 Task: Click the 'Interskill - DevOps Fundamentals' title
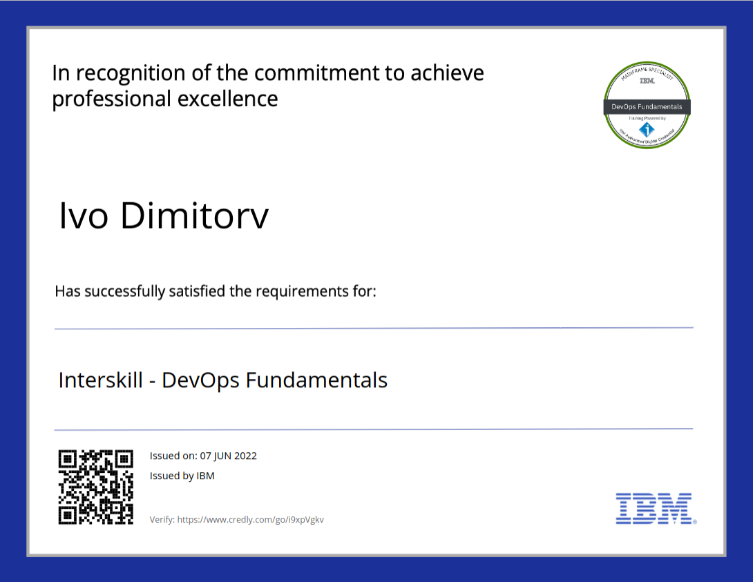(223, 380)
